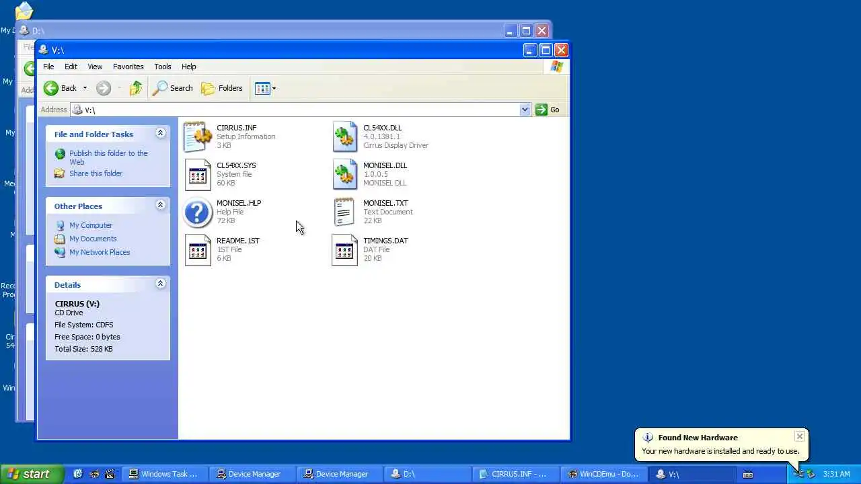Click the Back navigation button
861x484 pixels.
pos(61,88)
